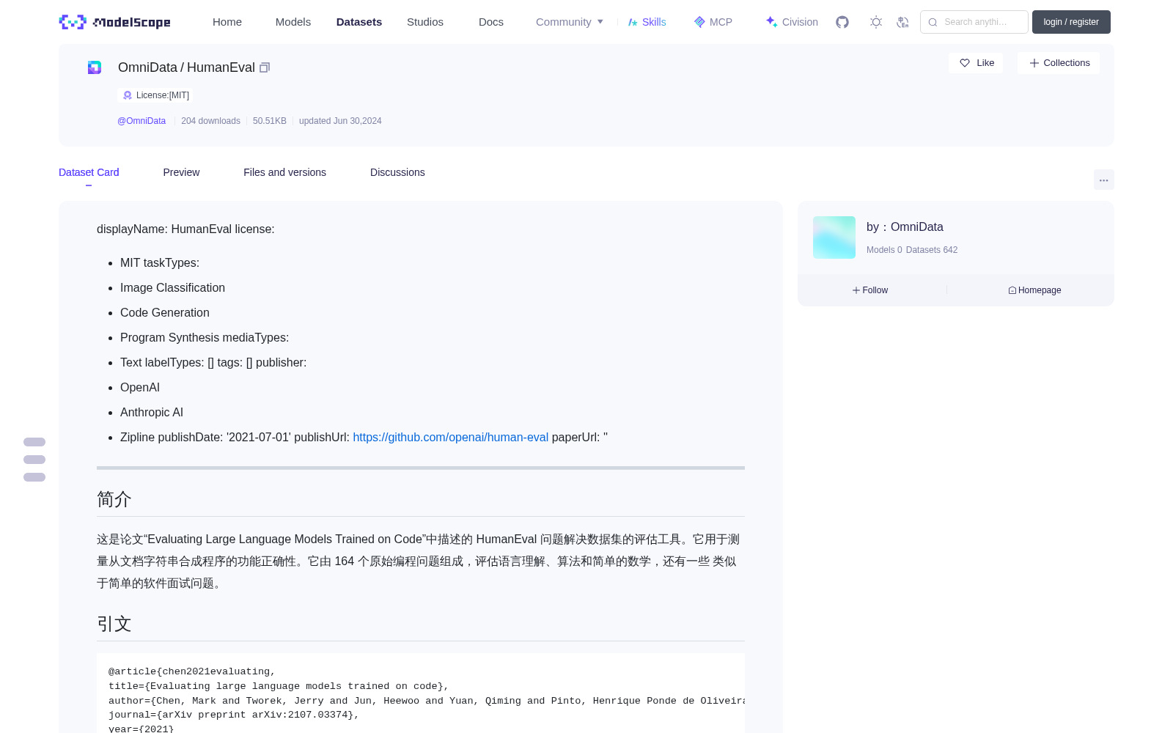Toggle light/dark theme sun icon
Image resolution: width=1173 pixels, height=733 pixels.
point(876,22)
